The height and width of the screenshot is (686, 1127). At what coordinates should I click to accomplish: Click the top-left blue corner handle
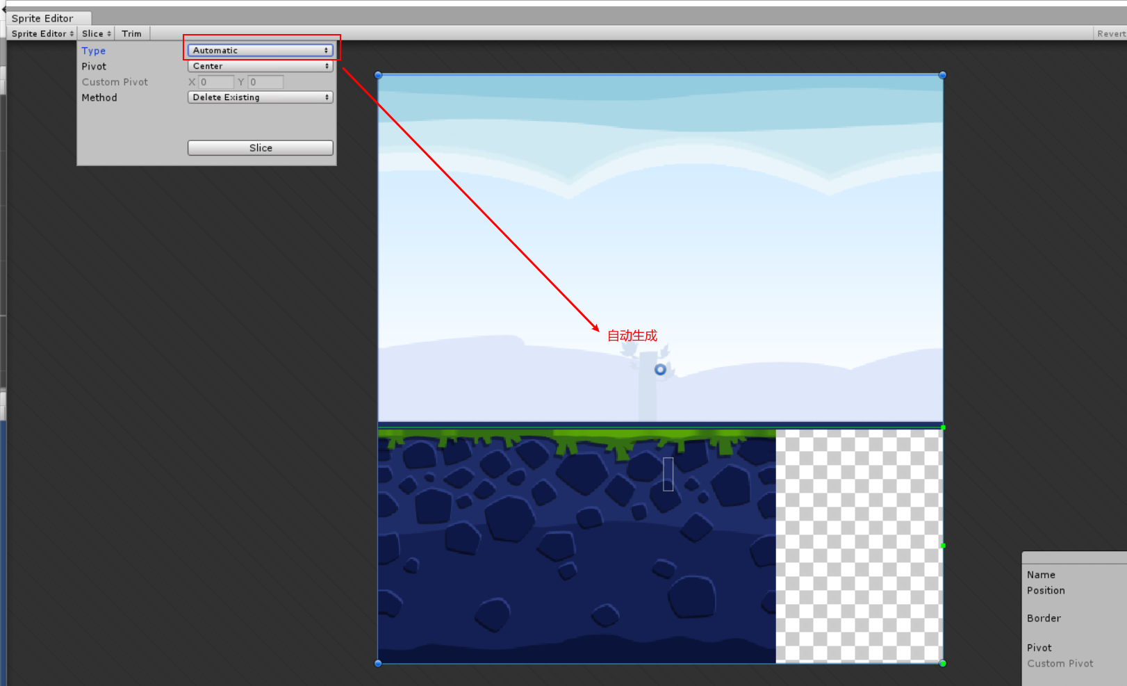pos(377,74)
